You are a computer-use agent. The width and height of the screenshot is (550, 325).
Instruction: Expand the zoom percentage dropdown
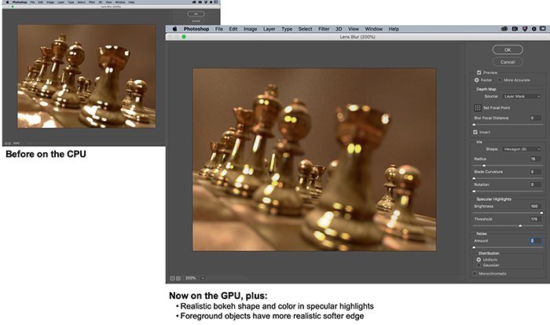203,278
